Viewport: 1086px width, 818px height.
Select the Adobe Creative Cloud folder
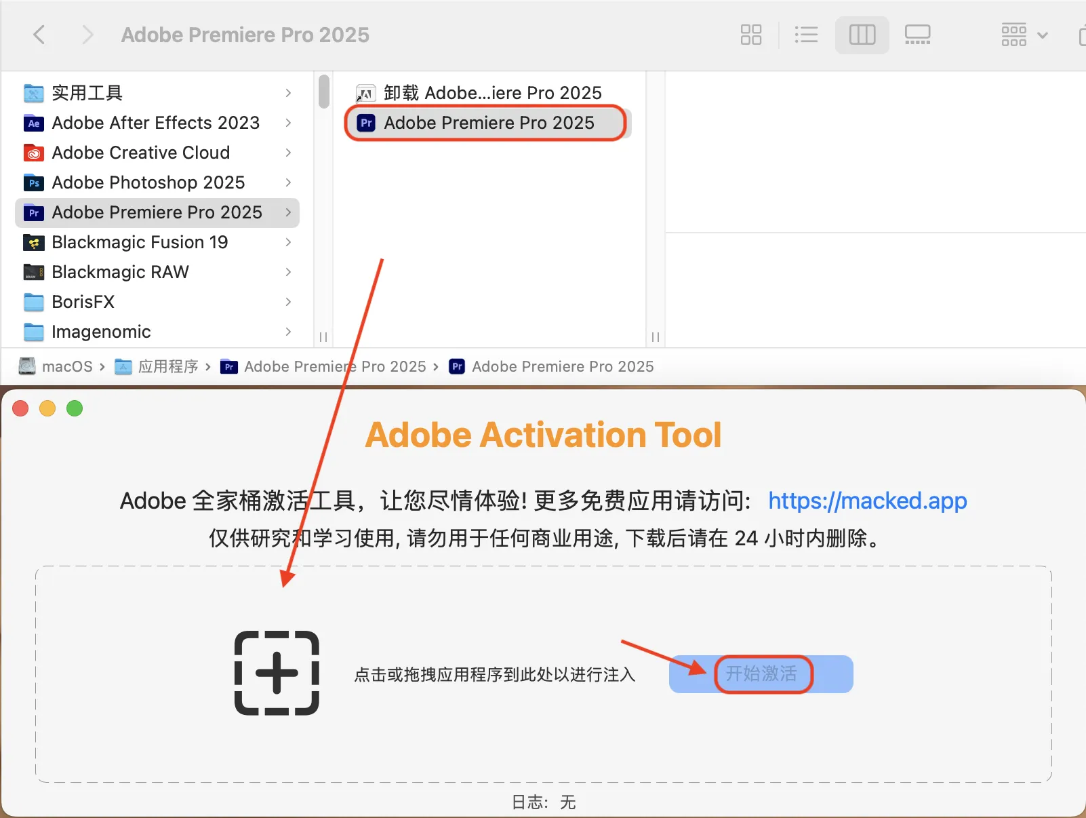click(x=140, y=153)
